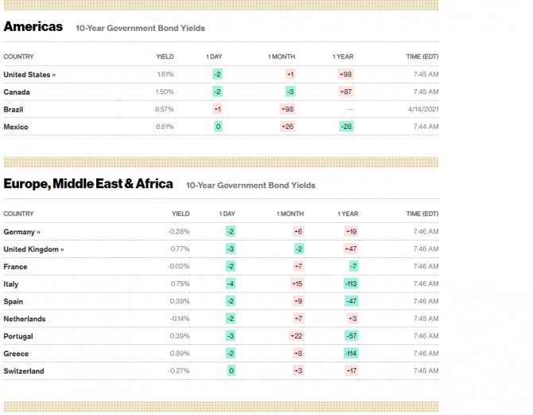This screenshot has width=533, height=415.
Task: Click Brazil's 9.57% yield value
Action: pyautogui.click(x=165, y=109)
